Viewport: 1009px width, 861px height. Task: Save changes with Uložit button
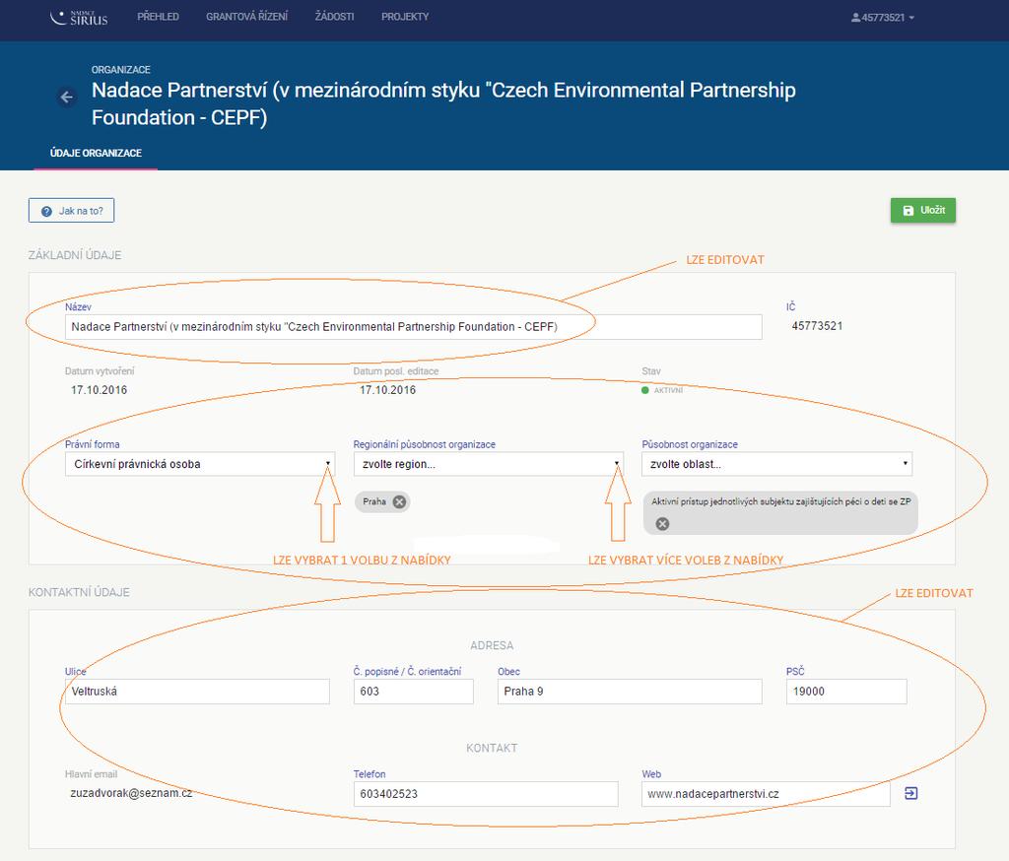point(922,211)
